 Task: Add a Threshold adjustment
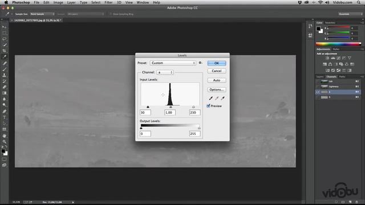click(x=338, y=71)
